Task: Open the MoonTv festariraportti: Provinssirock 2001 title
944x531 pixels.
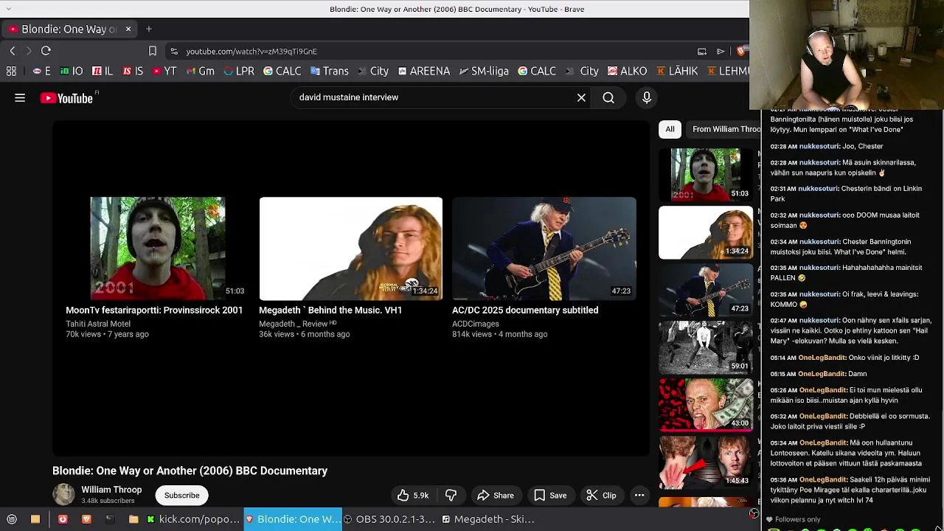Action: point(154,310)
